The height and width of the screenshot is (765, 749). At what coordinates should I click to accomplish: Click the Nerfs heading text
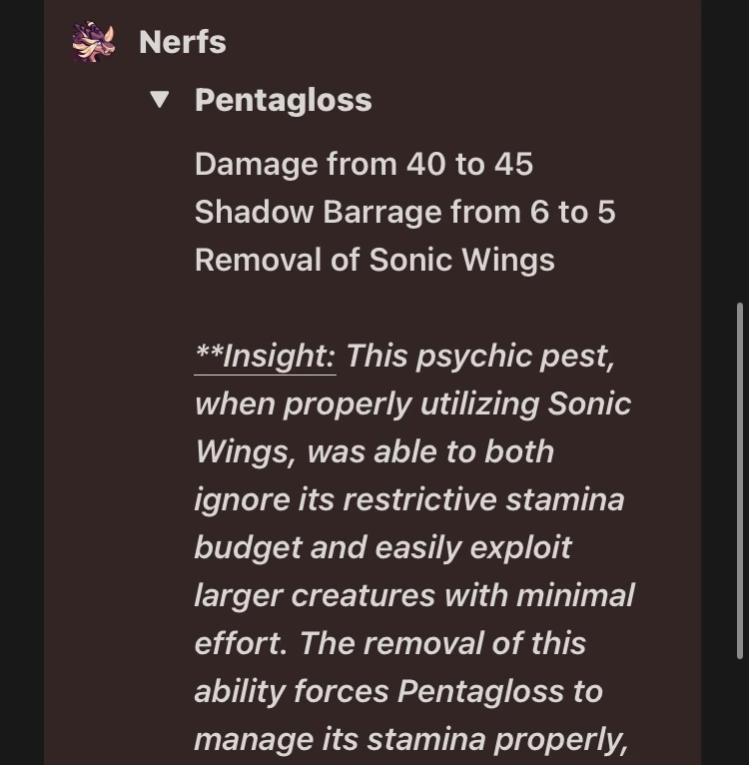pos(182,42)
